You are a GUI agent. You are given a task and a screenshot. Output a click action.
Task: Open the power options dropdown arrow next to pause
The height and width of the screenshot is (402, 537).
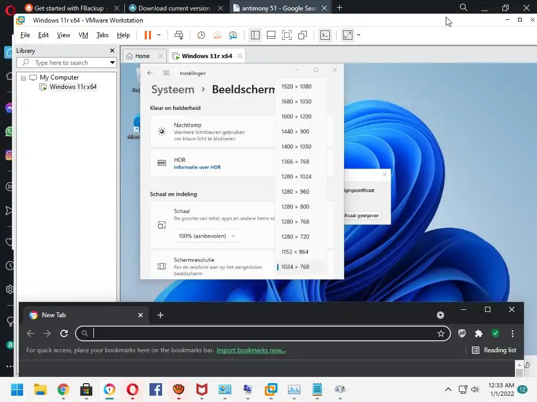159,35
